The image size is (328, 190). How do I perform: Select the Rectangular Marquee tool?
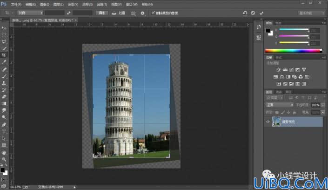click(x=4, y=35)
